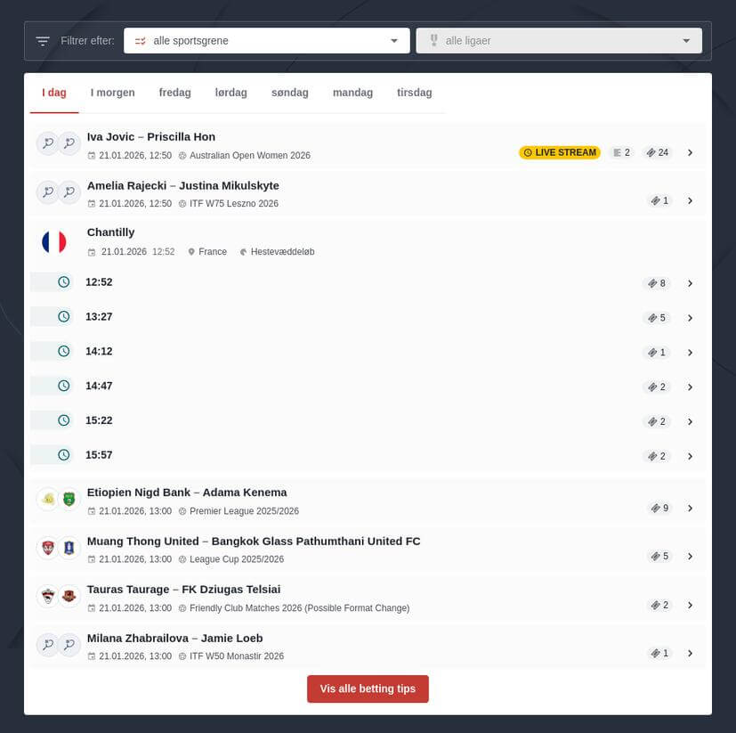Open the Tauras Taurage vs FK Dziugas match

tap(691, 605)
